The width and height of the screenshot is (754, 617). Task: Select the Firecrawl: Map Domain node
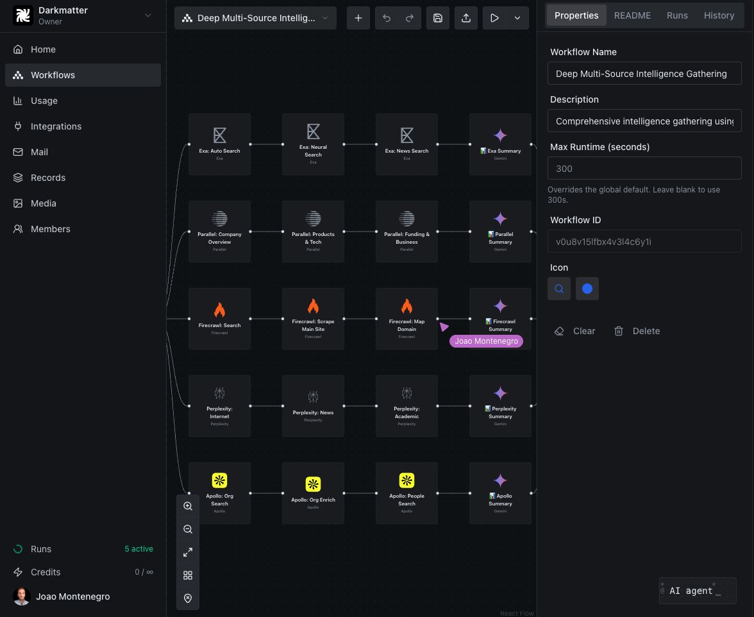click(x=406, y=318)
